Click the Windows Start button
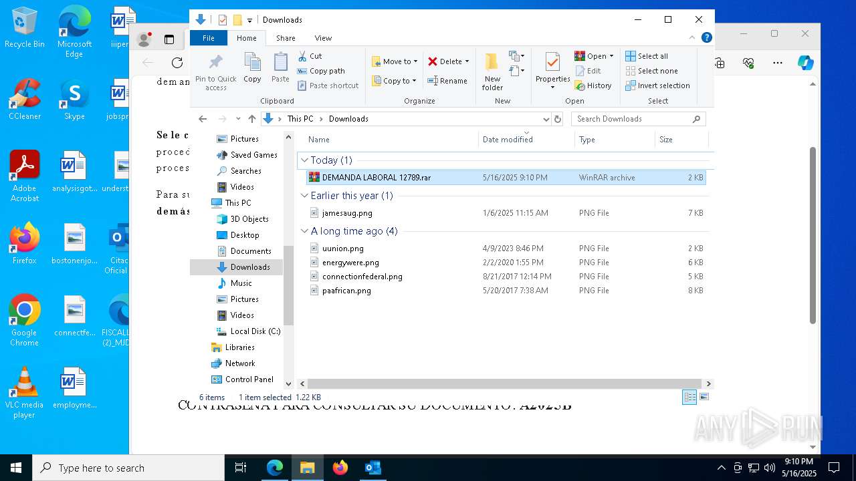The height and width of the screenshot is (481, 856). click(16, 468)
